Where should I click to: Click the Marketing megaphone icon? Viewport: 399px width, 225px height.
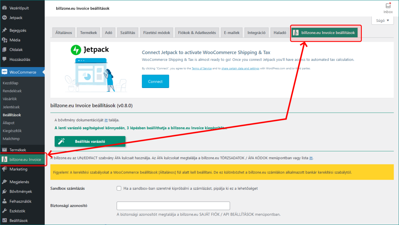tap(4, 169)
